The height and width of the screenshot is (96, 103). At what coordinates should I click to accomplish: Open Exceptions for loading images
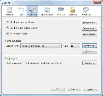[89, 28]
